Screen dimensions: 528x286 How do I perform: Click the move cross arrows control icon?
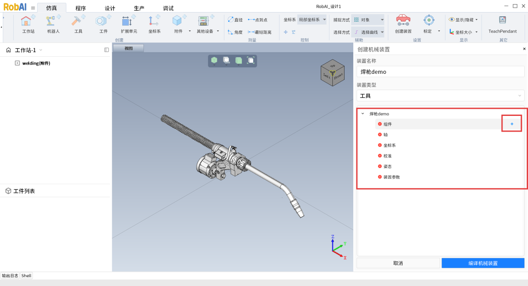point(286,32)
